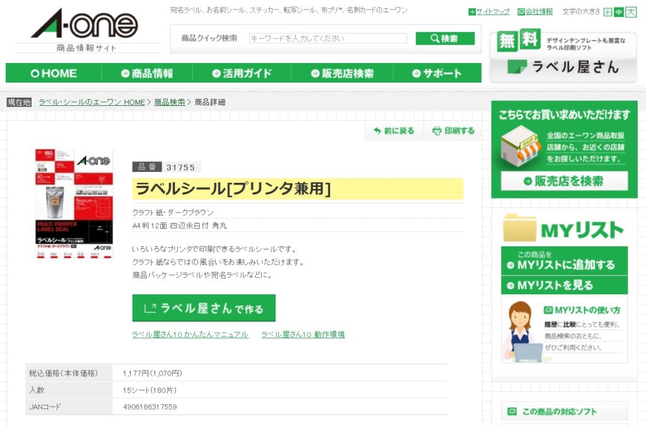Click the keyword search input field
Screen dimensions: 646x426
click(x=327, y=38)
